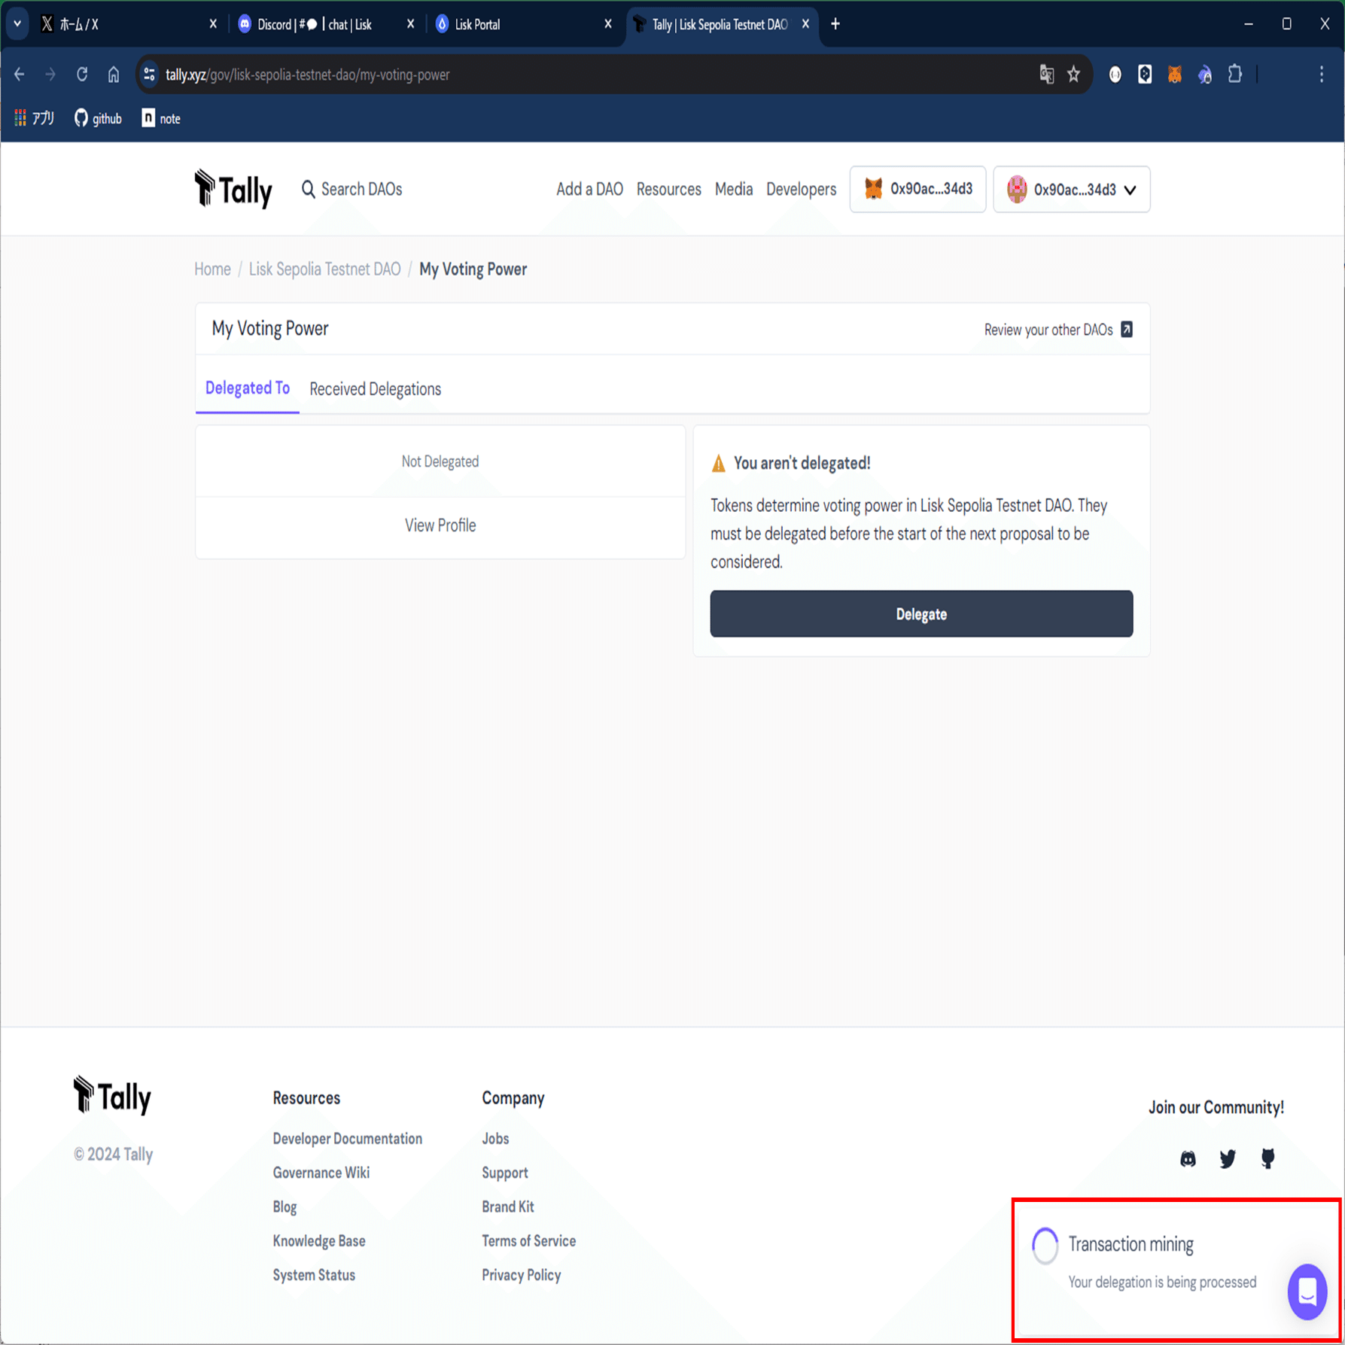Open the Discord community icon in footer
Viewport: 1345px width, 1345px height.
coord(1188,1158)
